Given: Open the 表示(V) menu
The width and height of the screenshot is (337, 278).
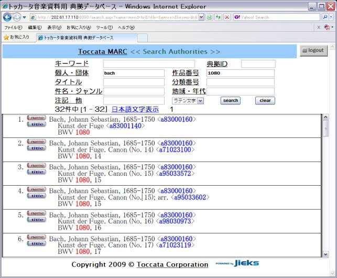Looking at the screenshot, I should coord(54,28).
